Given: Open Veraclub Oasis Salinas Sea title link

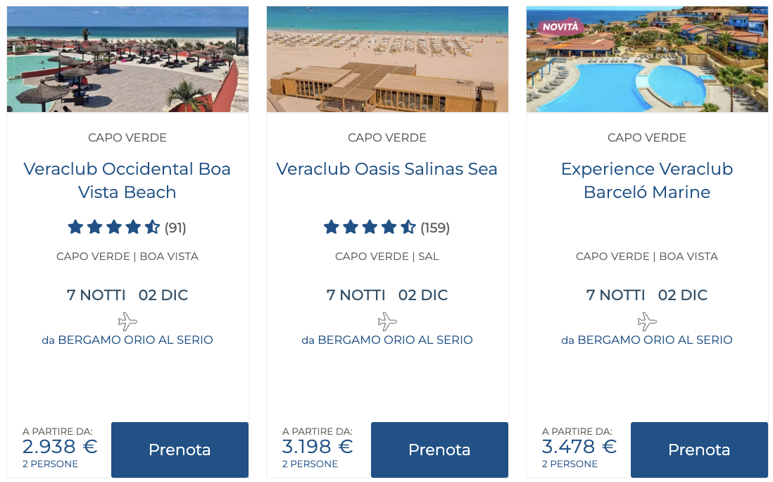Looking at the screenshot, I should click(x=387, y=169).
